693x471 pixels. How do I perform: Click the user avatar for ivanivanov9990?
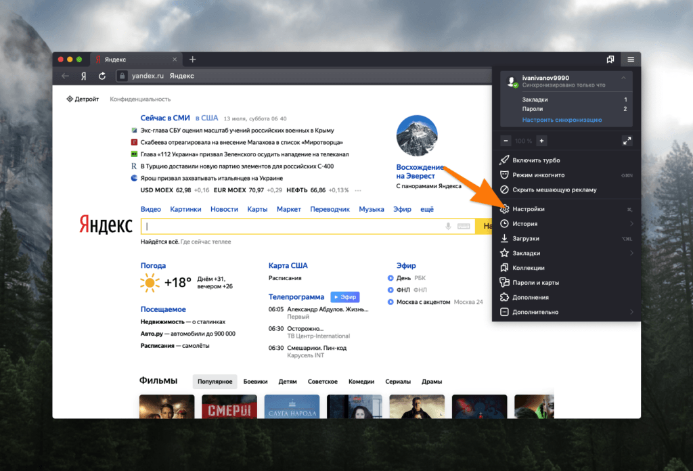click(x=512, y=82)
